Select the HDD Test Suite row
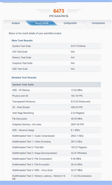 click(x=56, y=69)
